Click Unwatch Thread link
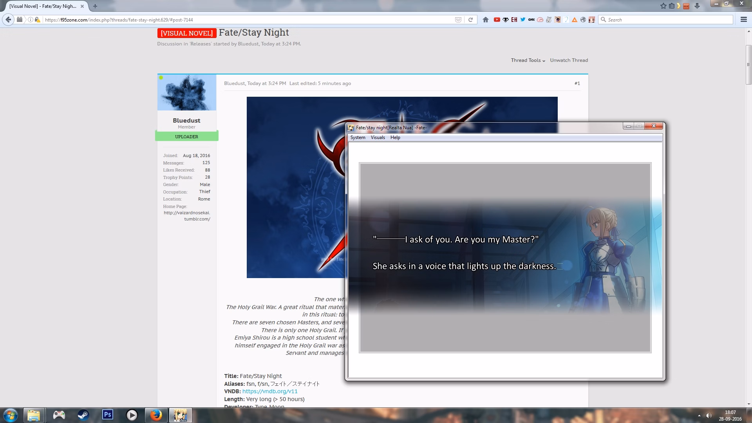 tap(569, 60)
